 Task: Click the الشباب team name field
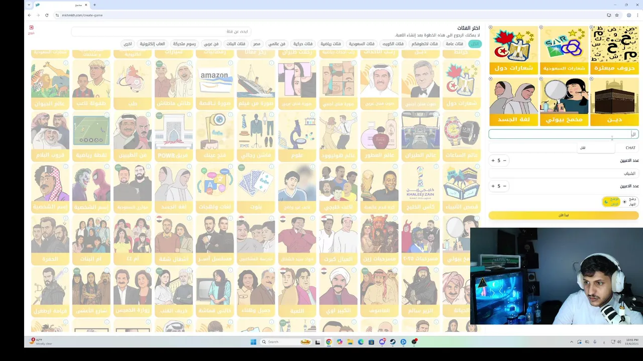coord(564,173)
